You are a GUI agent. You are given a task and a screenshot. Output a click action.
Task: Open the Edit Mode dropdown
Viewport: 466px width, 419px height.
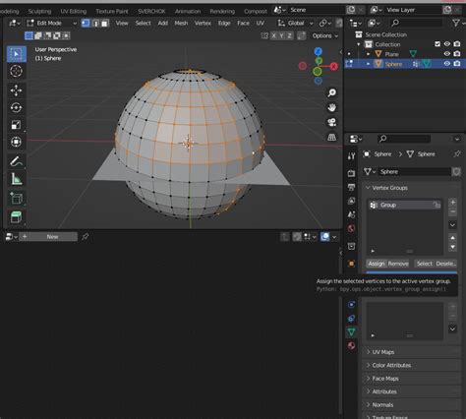(x=52, y=24)
